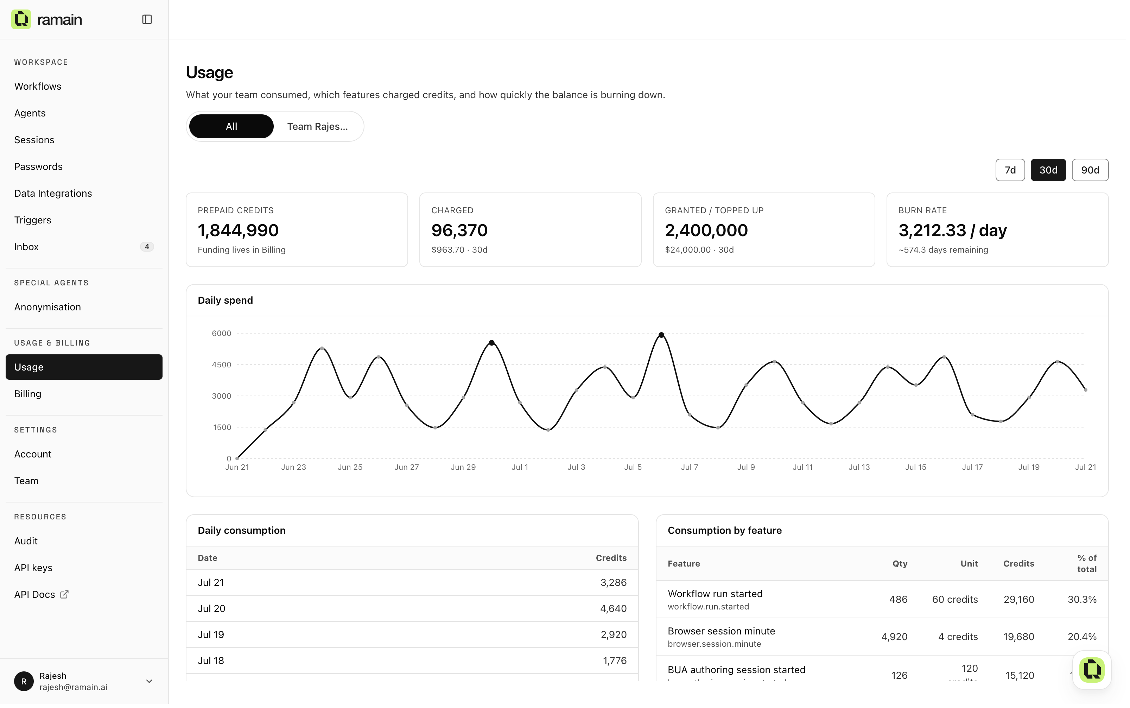Click the Unit column header
This screenshot has height=708, width=1130.
[x=969, y=564]
